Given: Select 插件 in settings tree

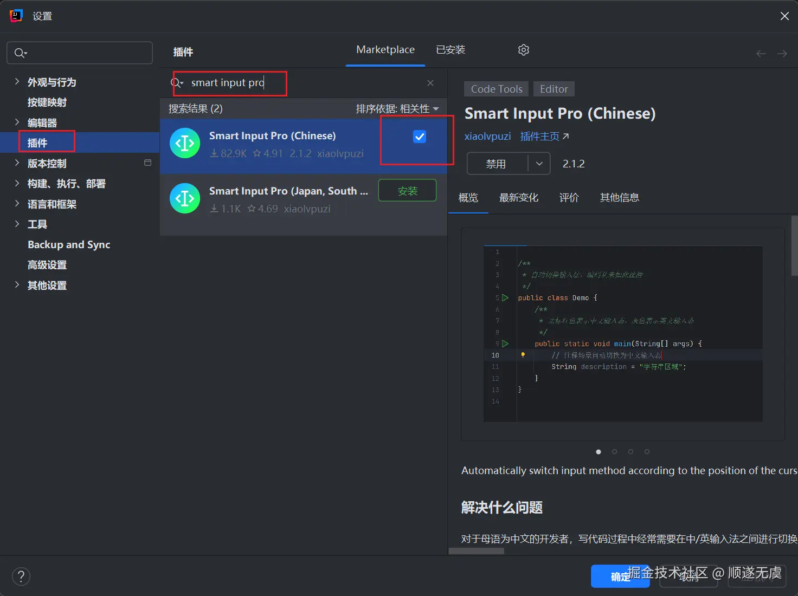Looking at the screenshot, I should click(80, 142).
